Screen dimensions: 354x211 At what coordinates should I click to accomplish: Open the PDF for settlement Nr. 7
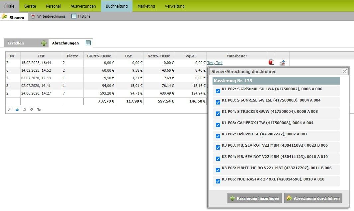click(271, 62)
